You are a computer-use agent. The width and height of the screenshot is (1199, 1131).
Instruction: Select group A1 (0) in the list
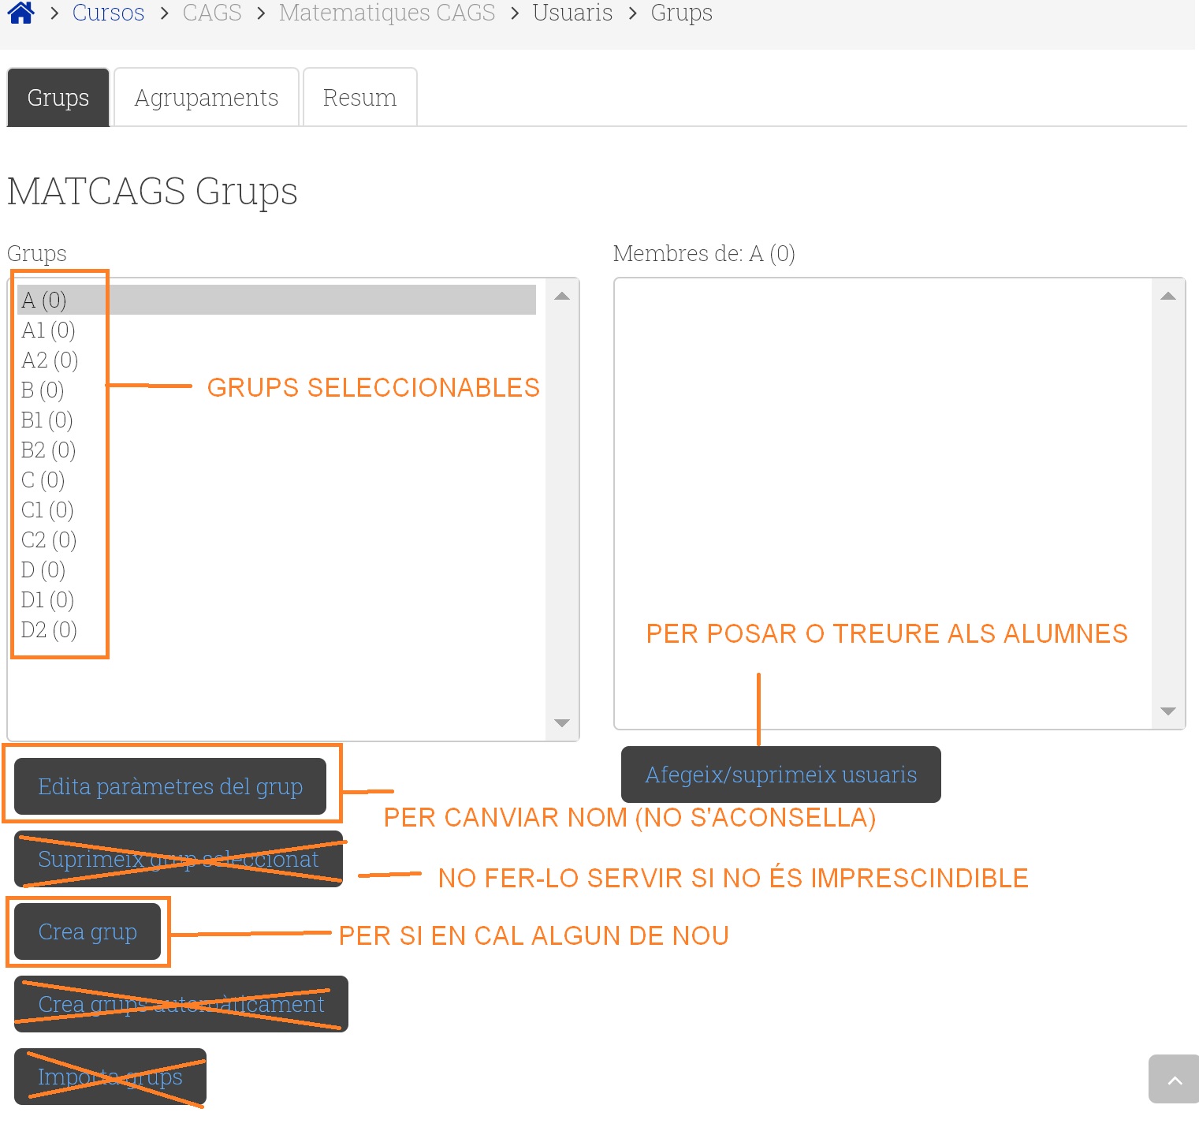coord(277,330)
